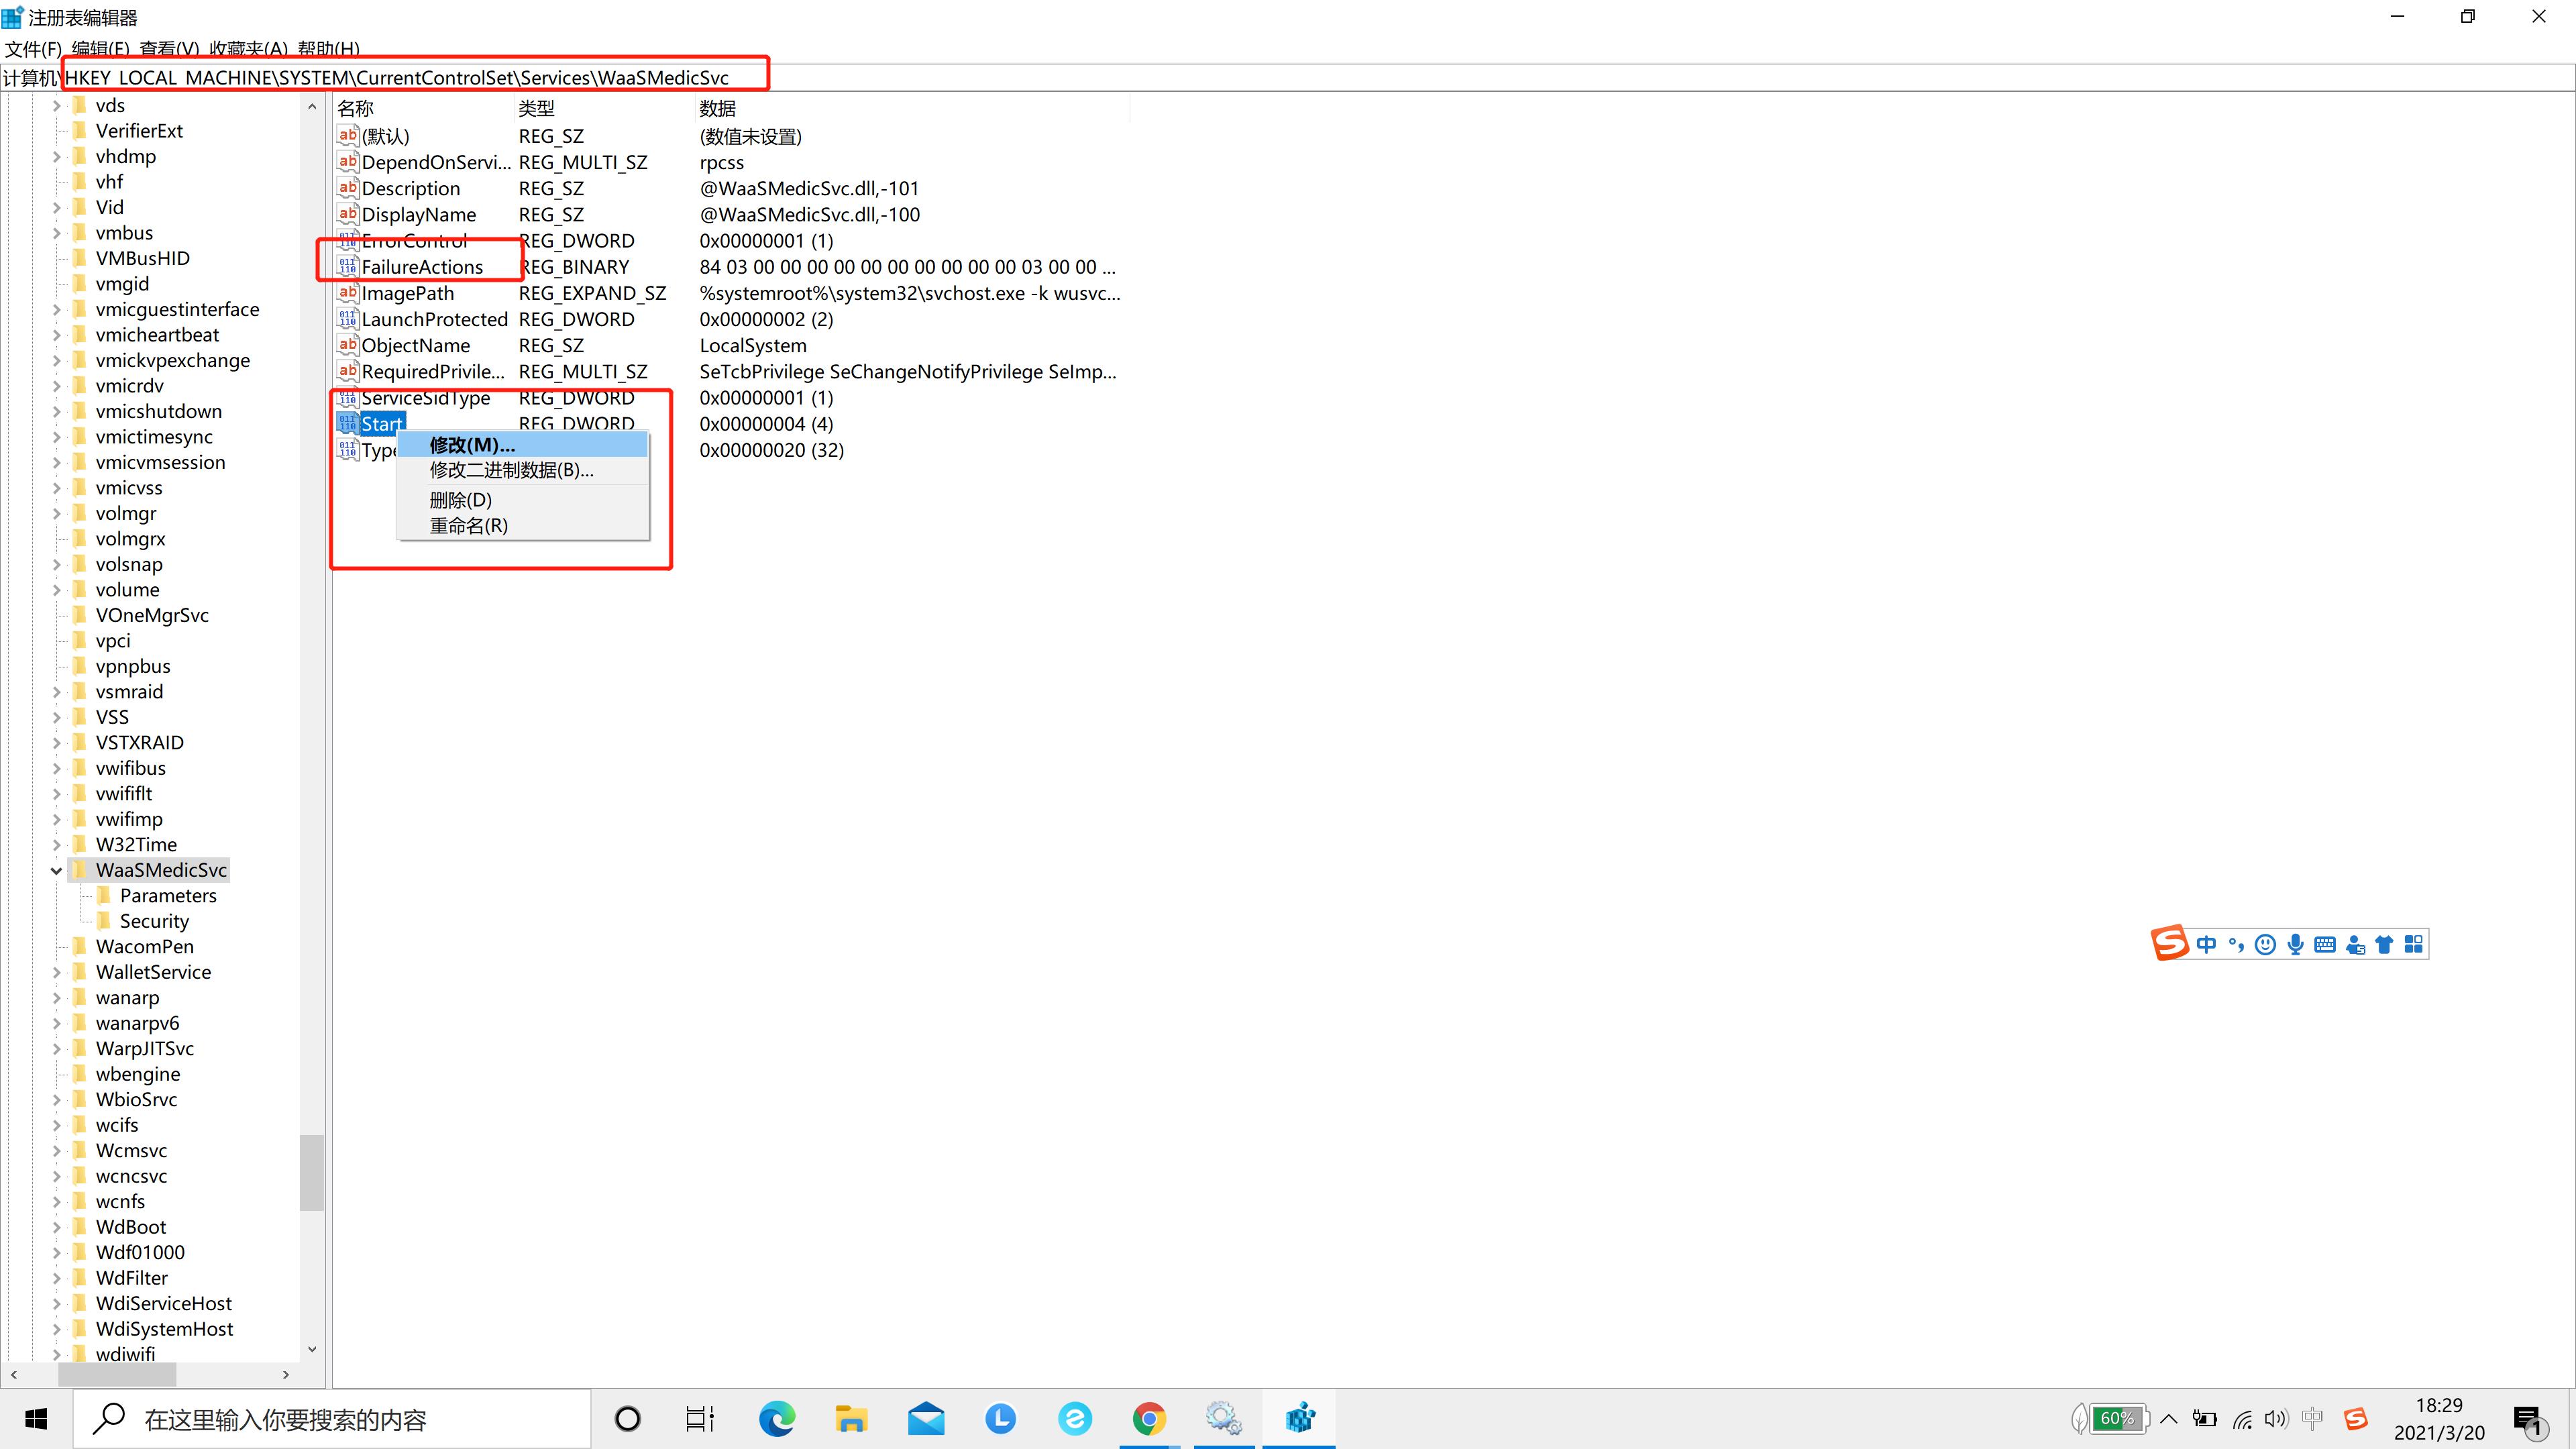
Task: Expand the vmbus tree node
Action: coord(57,232)
